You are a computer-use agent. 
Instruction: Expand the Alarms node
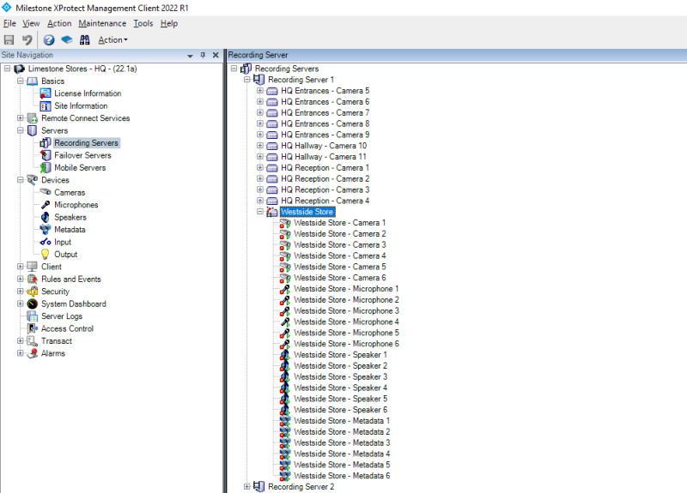tap(20, 353)
